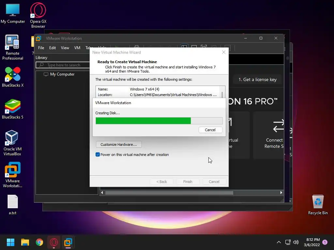The width and height of the screenshot is (334, 250).
Task: Click the library search field
Action: click(x=63, y=65)
